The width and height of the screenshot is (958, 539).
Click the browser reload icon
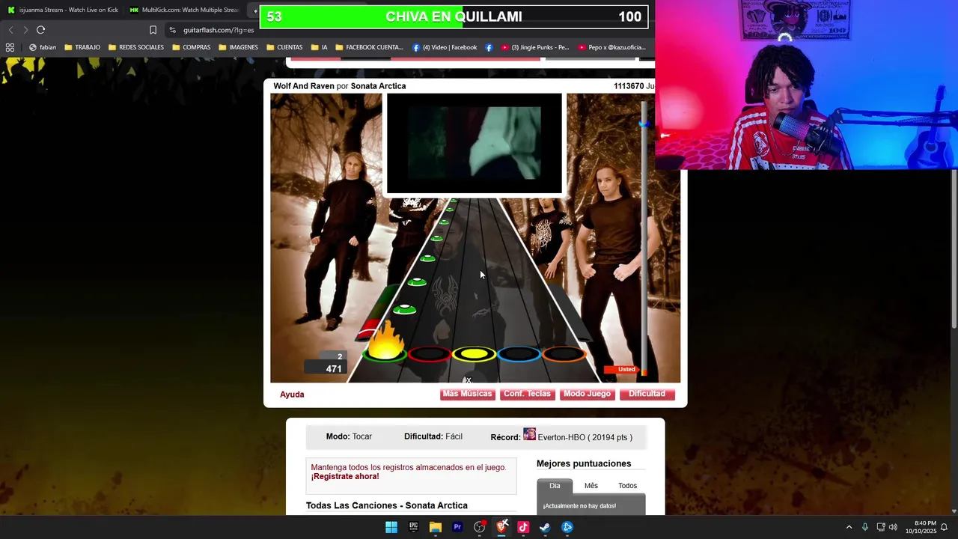[40, 30]
